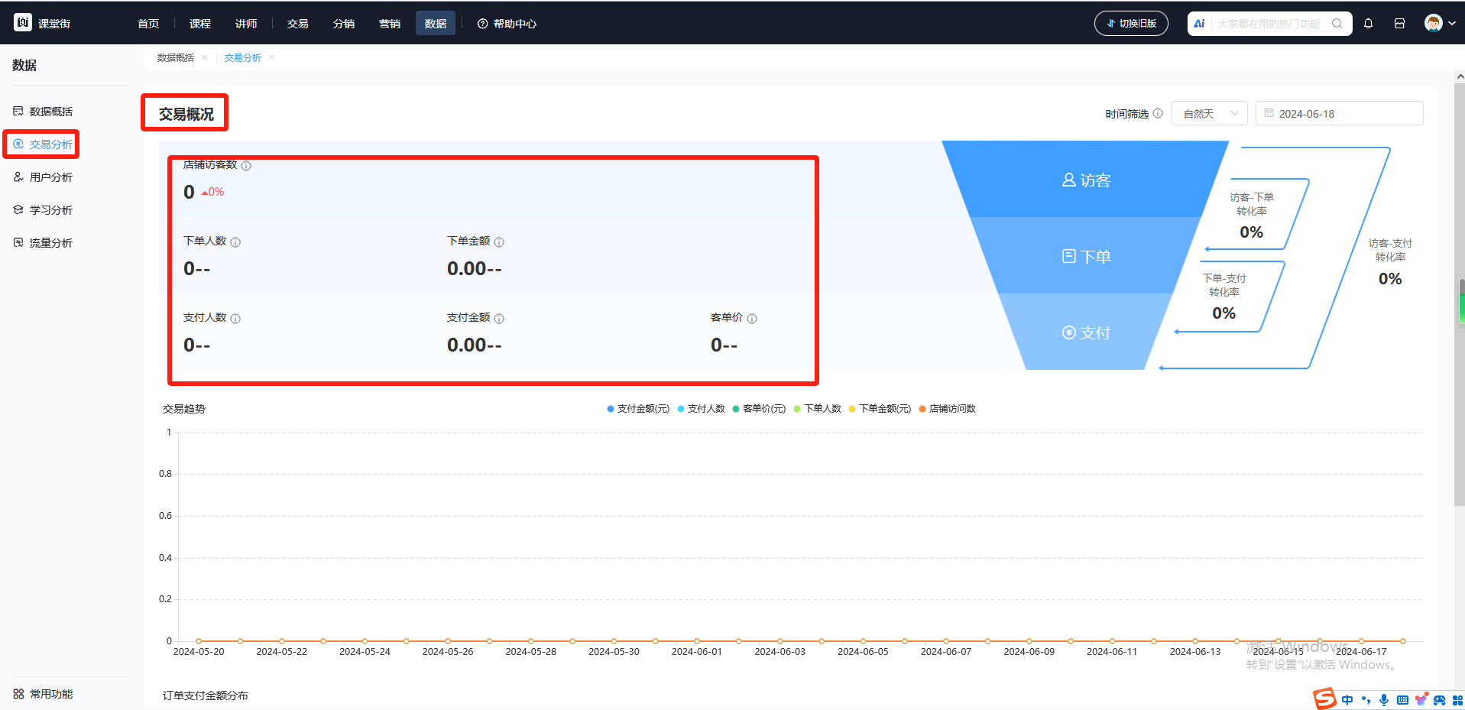Click the 下单-支付 转化率 0% value
The image size is (1465, 710).
[x=1224, y=313]
